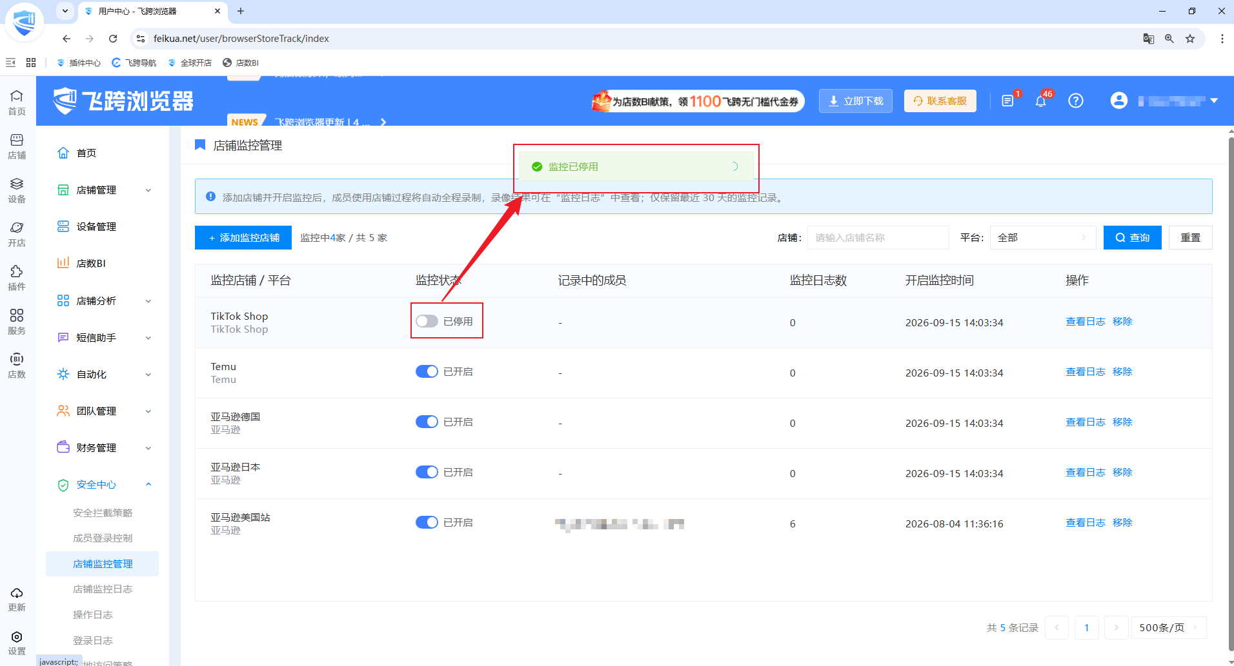Image resolution: width=1234 pixels, height=666 pixels.
Task: Open the 设备 icon in left rail
Action: pos(17,190)
